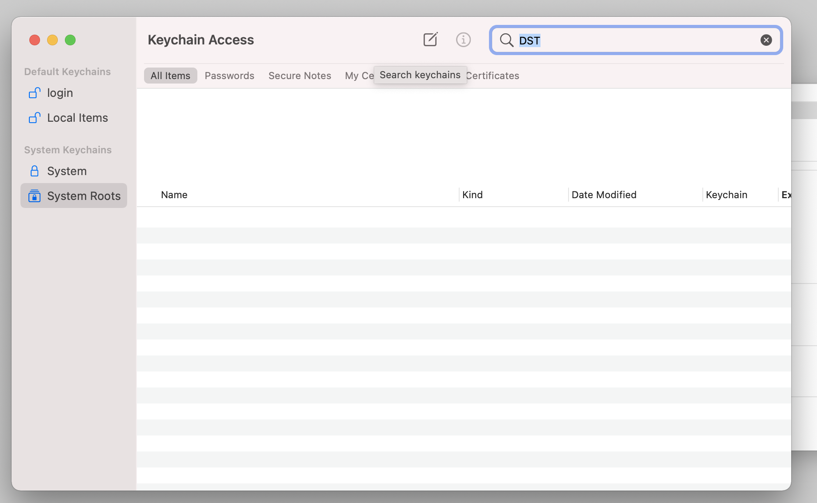Click into the DST search field
Image resolution: width=817 pixels, height=503 pixels.
click(x=636, y=40)
